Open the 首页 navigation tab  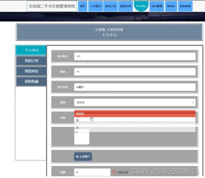[82, 6]
